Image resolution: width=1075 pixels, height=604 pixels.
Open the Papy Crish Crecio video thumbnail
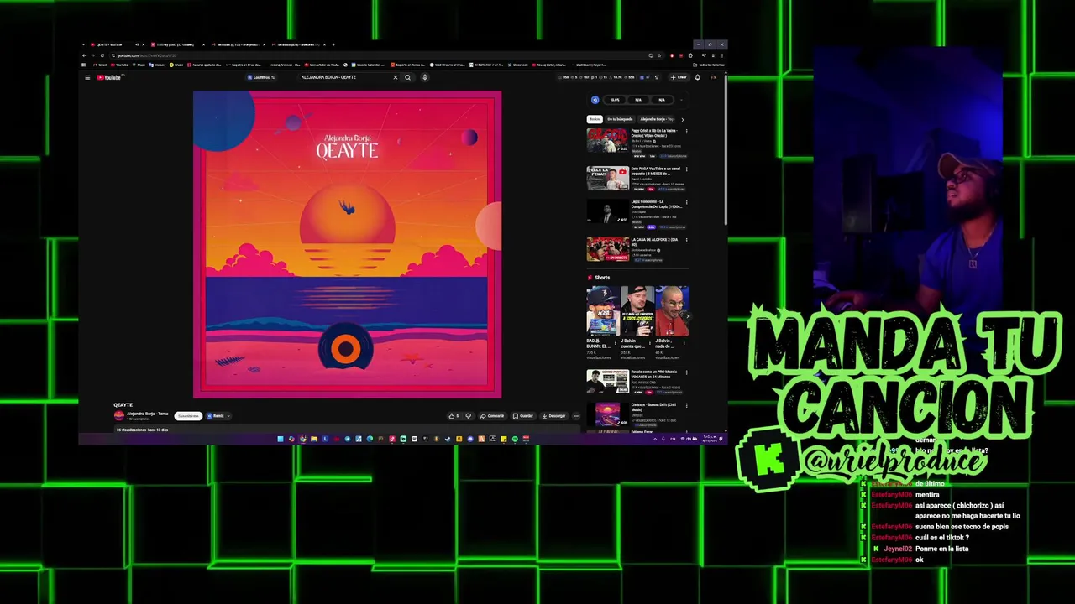(x=607, y=140)
